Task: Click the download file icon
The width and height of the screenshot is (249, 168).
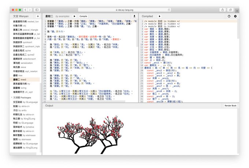Action: tap(134, 16)
